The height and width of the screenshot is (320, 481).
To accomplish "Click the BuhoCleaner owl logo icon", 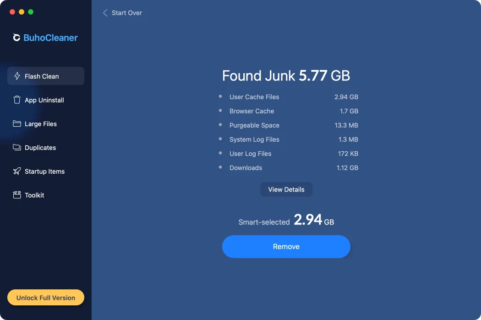I will click(x=16, y=37).
